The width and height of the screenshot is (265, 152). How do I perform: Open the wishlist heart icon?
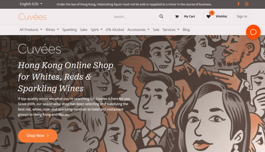coord(208,17)
